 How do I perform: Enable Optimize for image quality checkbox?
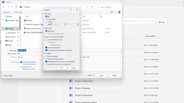point(46,59)
